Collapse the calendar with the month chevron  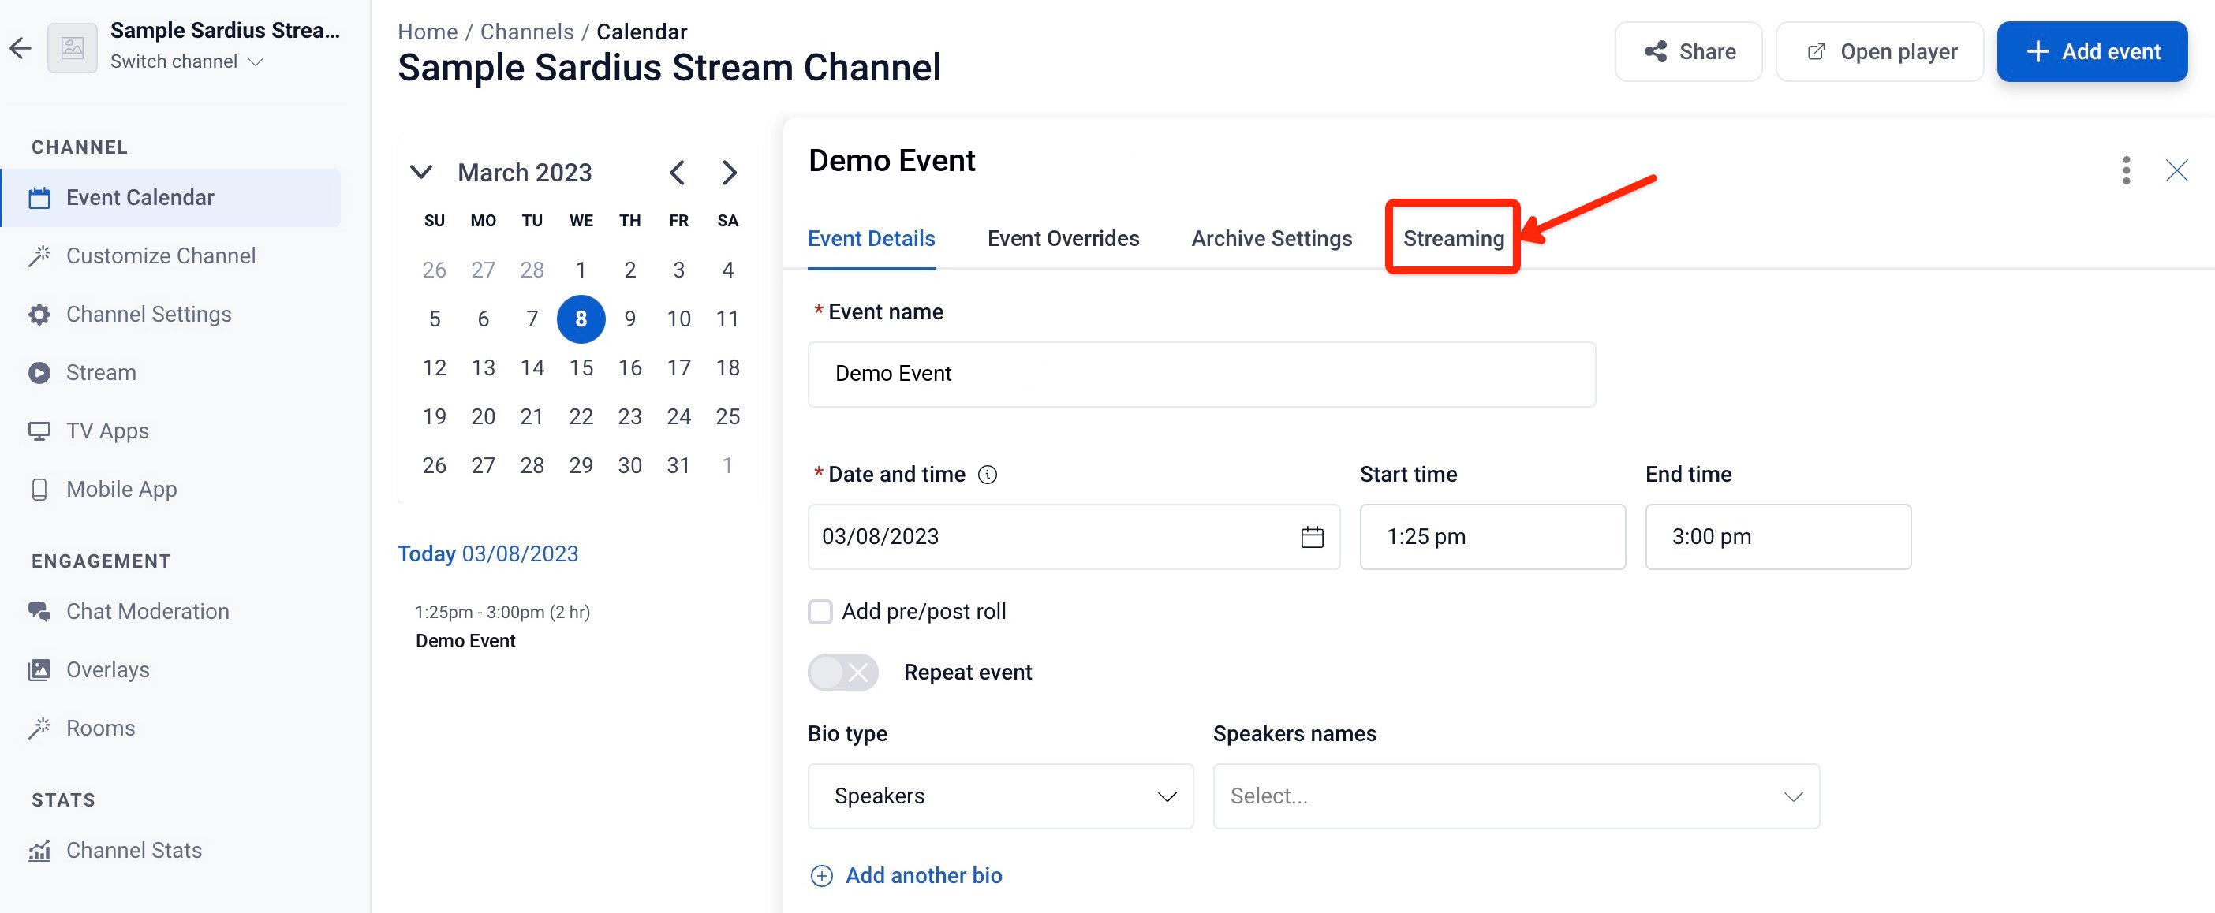pos(420,172)
